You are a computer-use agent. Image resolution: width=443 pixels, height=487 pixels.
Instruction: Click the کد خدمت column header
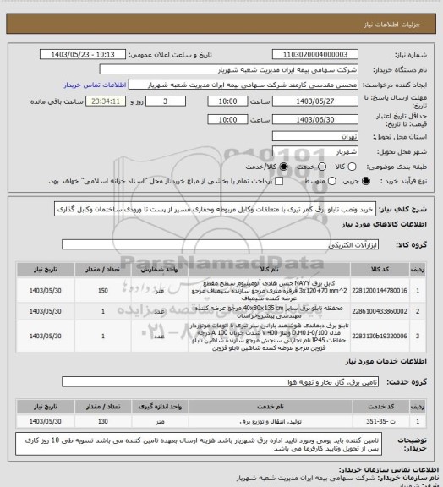381,407
